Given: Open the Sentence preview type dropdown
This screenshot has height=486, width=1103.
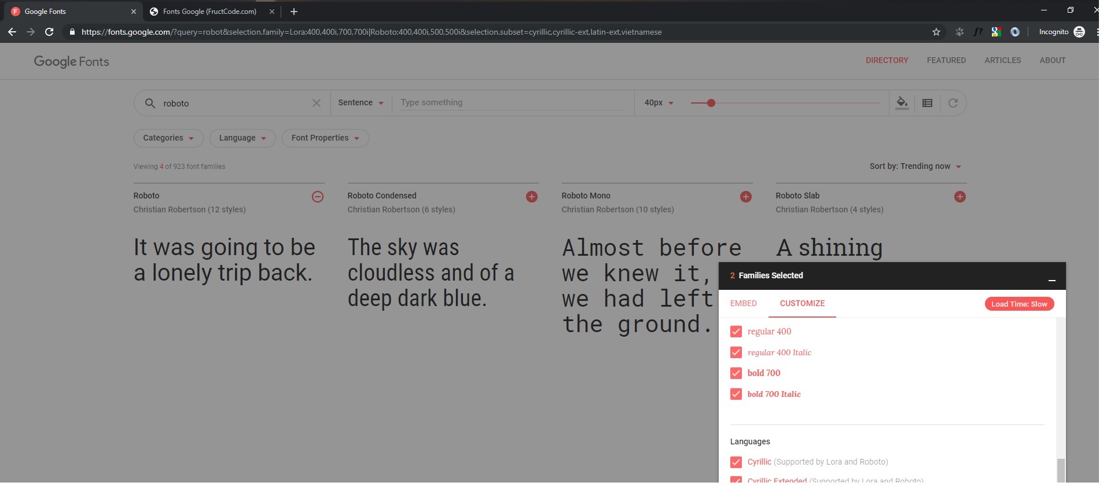Looking at the screenshot, I should coord(361,102).
